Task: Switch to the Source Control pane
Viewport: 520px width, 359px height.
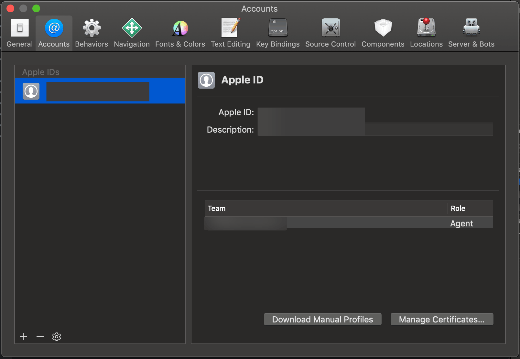Action: 330,32
